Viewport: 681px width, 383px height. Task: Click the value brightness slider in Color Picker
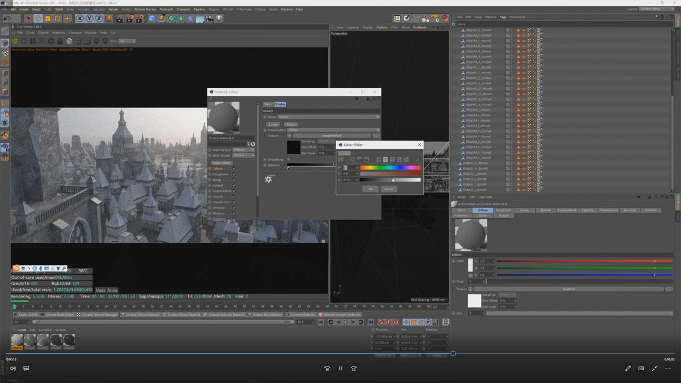390,180
